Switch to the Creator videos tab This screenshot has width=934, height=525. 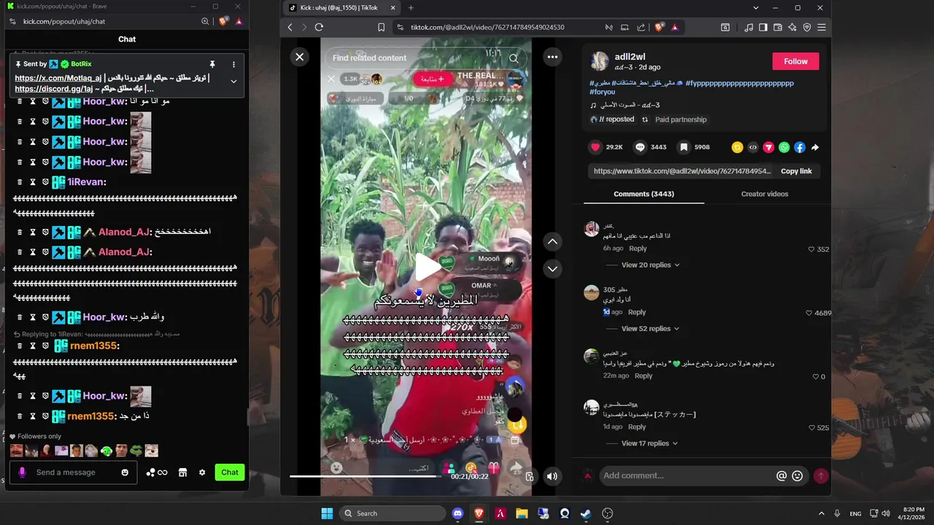point(764,194)
